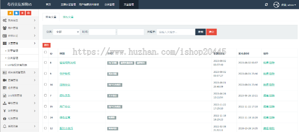
Task: Collapse 文章管理 with its chevron
Action: click(x=35, y=43)
